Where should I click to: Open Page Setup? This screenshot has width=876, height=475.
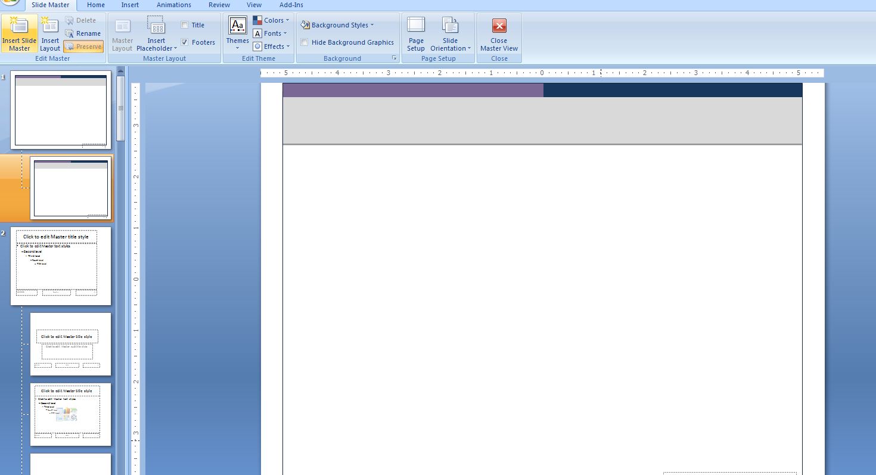click(416, 34)
